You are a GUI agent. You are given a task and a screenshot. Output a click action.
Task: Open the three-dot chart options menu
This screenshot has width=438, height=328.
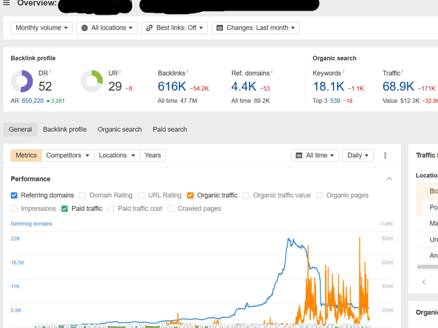click(385, 155)
